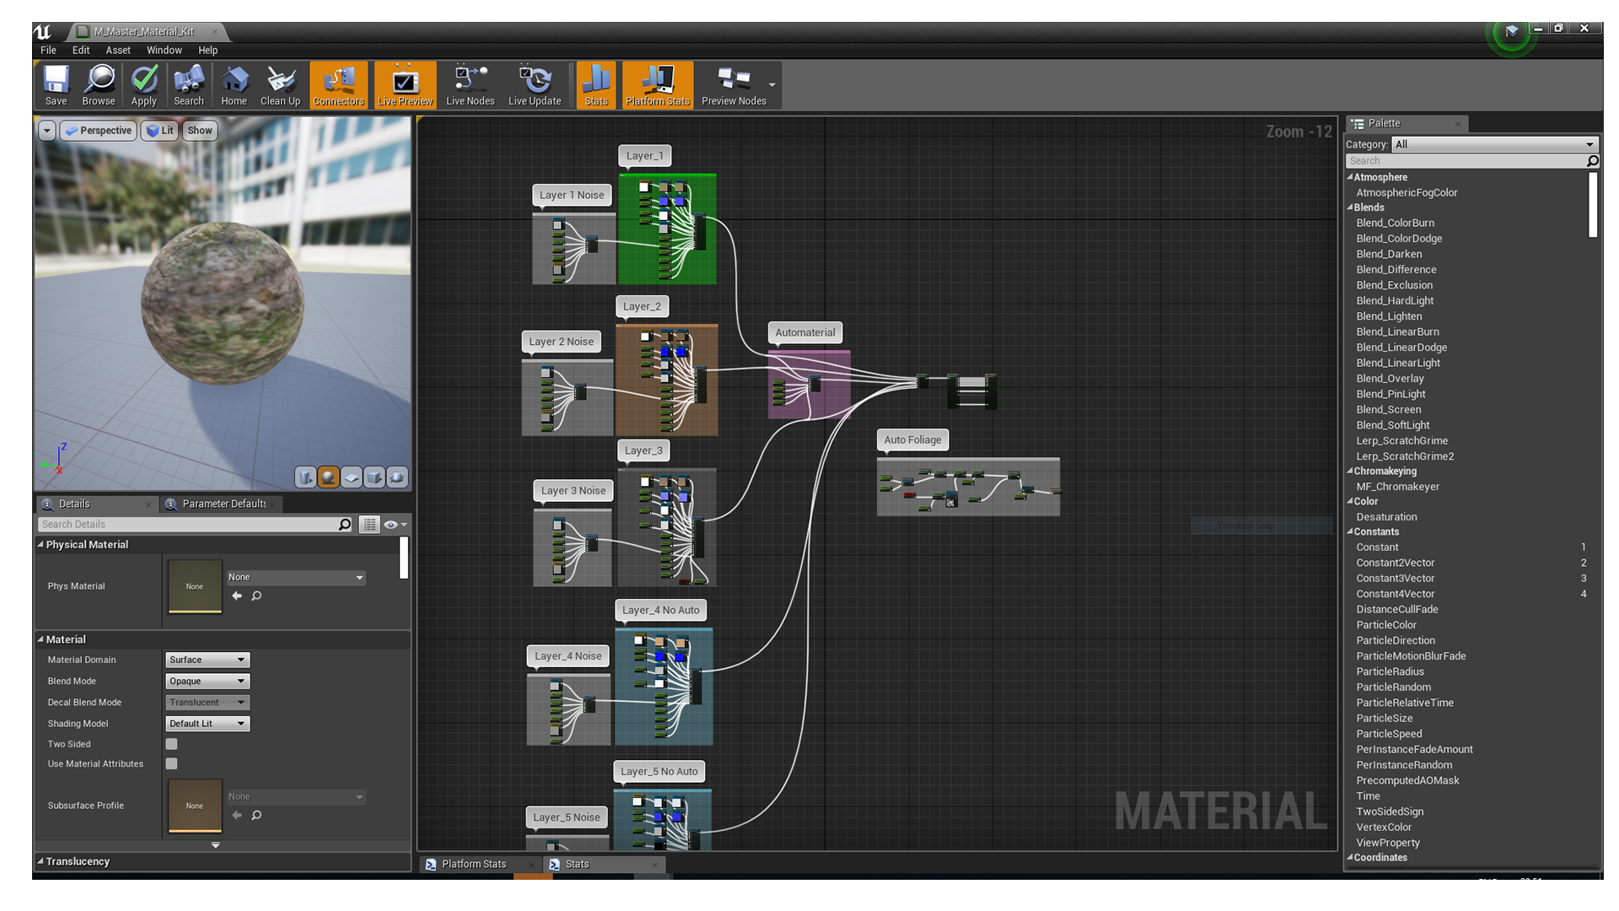
Task: Open details view options eye icon
Action: click(395, 525)
